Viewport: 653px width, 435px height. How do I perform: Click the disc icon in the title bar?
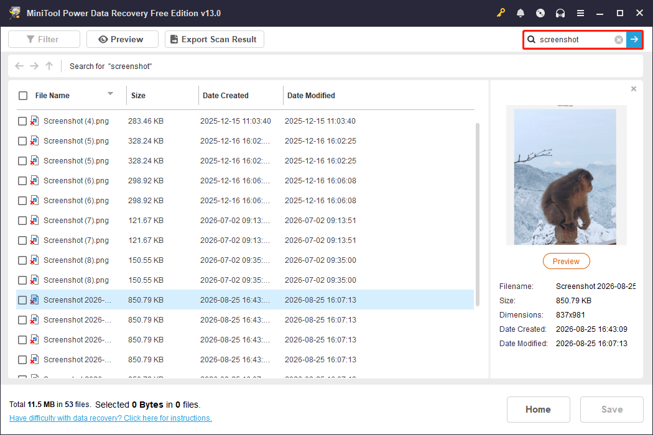coord(540,13)
